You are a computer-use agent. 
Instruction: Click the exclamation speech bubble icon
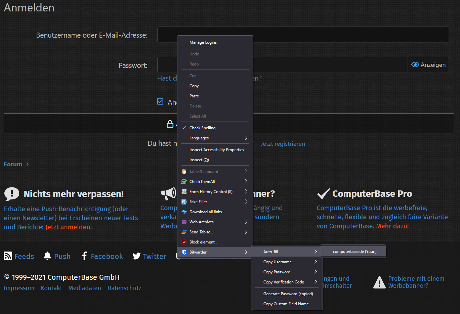(x=12, y=194)
